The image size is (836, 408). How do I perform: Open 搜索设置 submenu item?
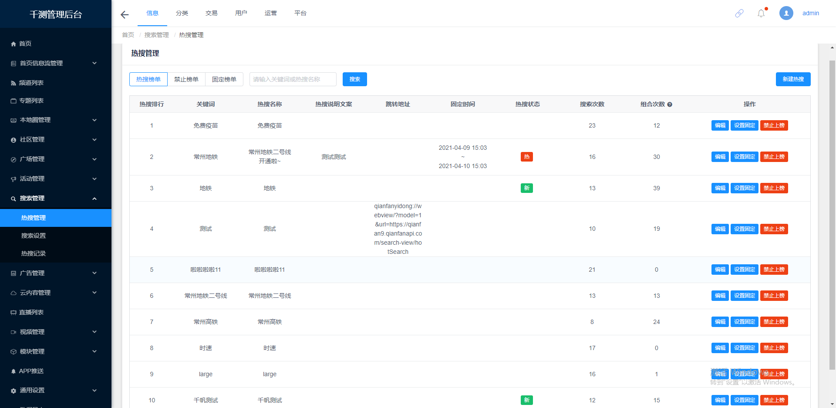pos(56,236)
